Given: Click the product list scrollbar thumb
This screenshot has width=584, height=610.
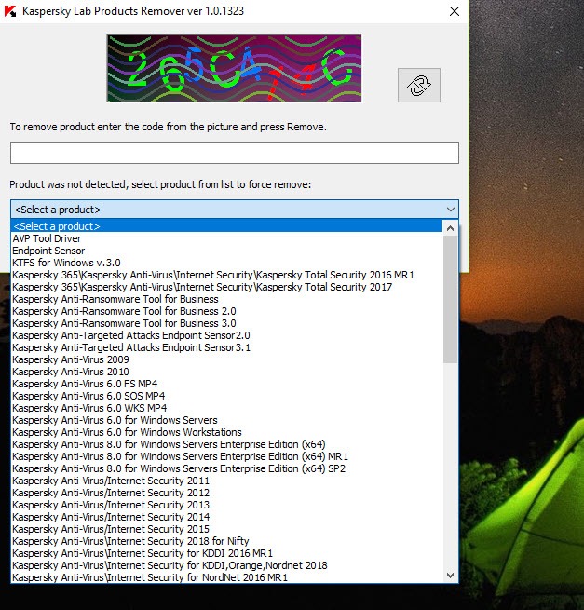Looking at the screenshot, I should pos(450,300).
